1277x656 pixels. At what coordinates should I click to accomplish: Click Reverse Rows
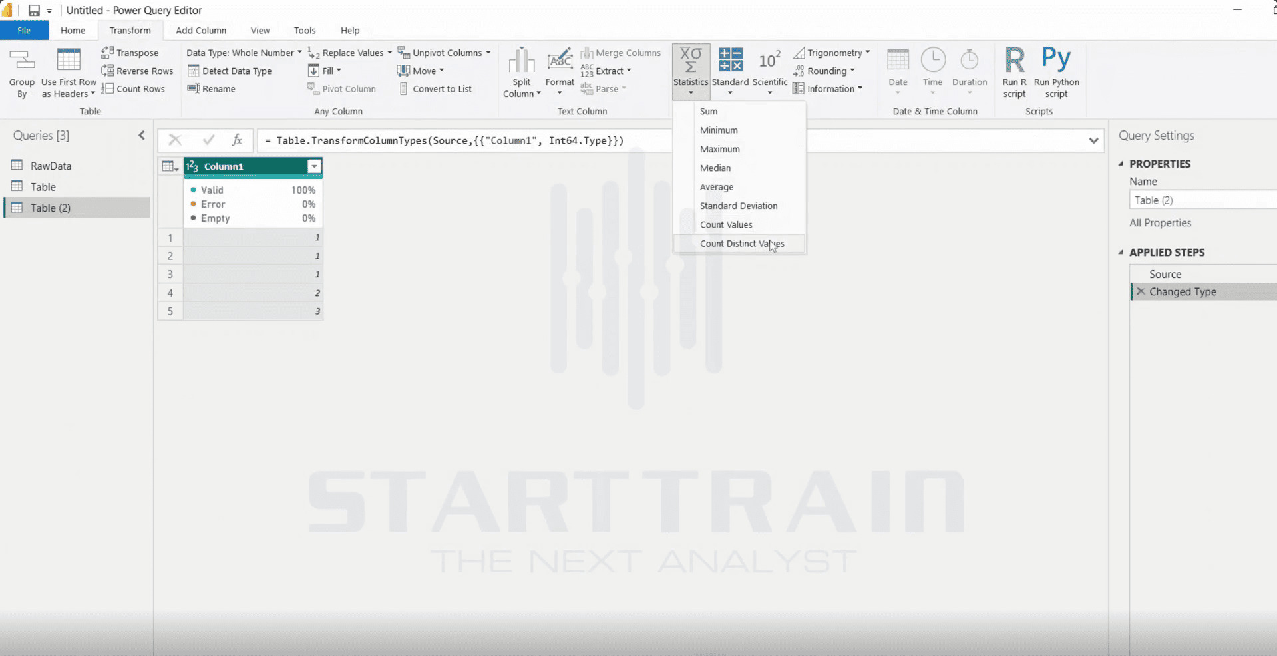137,71
